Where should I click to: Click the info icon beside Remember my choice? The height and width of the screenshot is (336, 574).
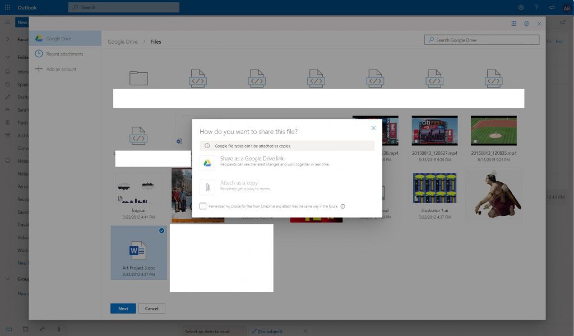(x=342, y=206)
